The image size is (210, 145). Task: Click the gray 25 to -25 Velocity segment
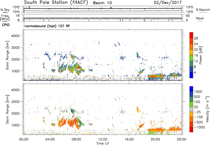pos(191,109)
